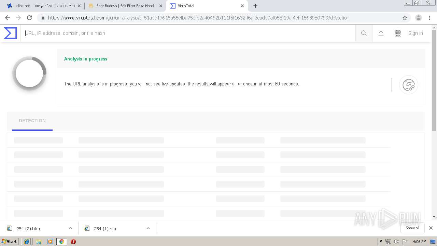Click the red security taskbar icon
This screenshot has width=437, height=246.
click(x=73, y=242)
